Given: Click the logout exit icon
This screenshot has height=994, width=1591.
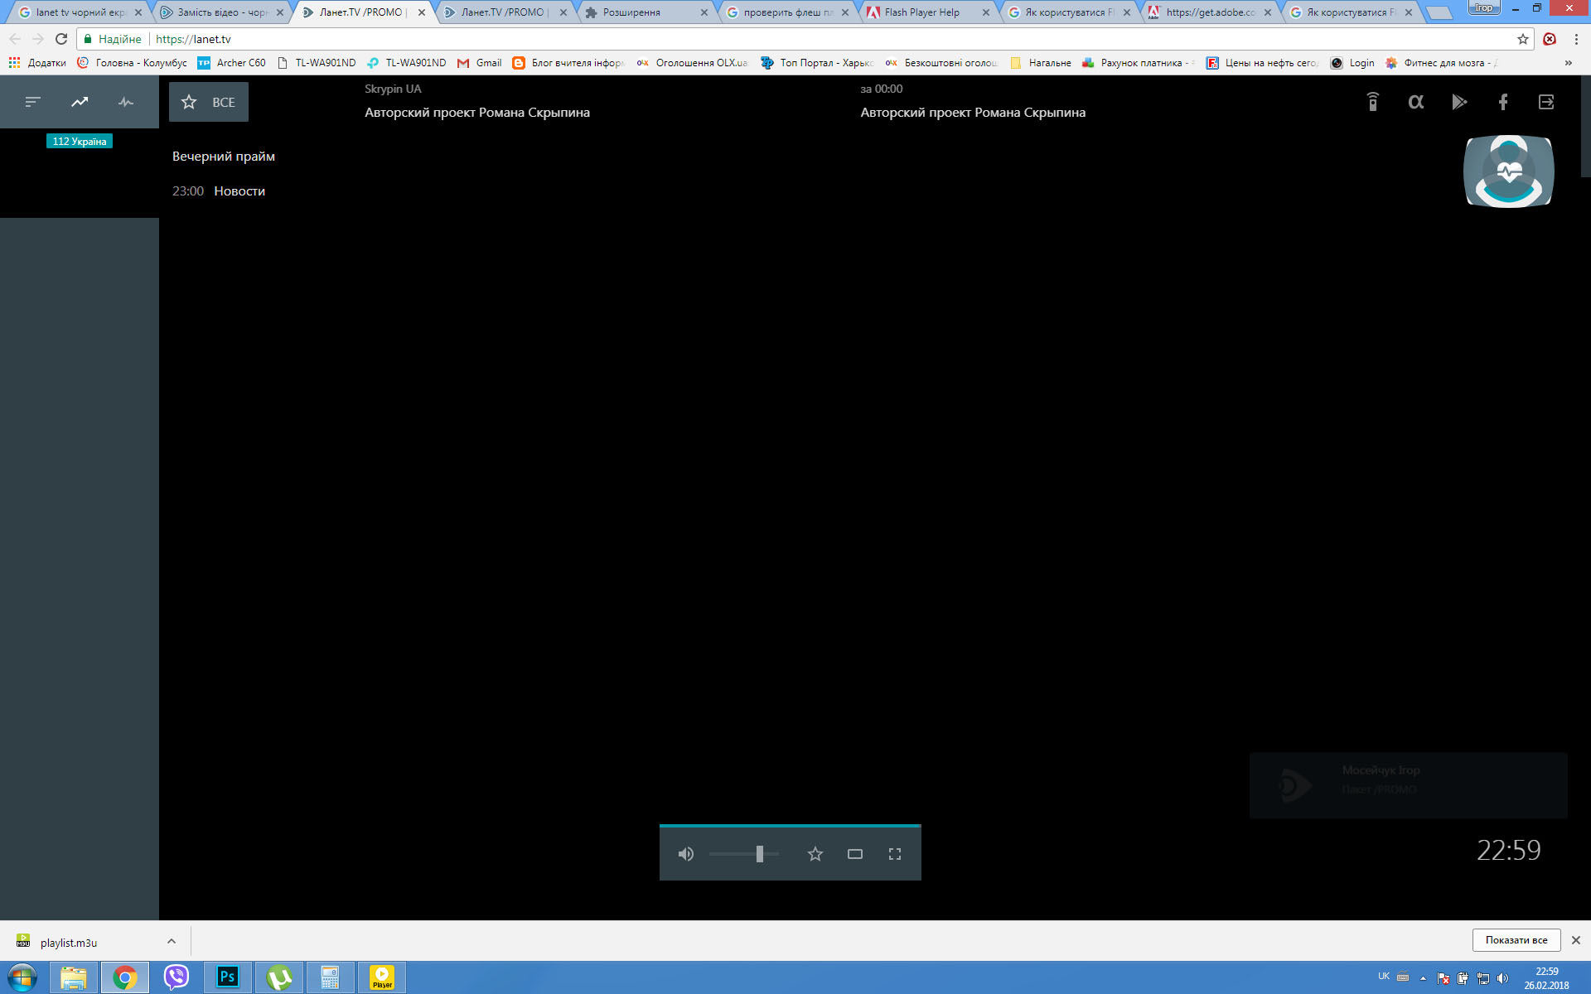Looking at the screenshot, I should click(1545, 102).
